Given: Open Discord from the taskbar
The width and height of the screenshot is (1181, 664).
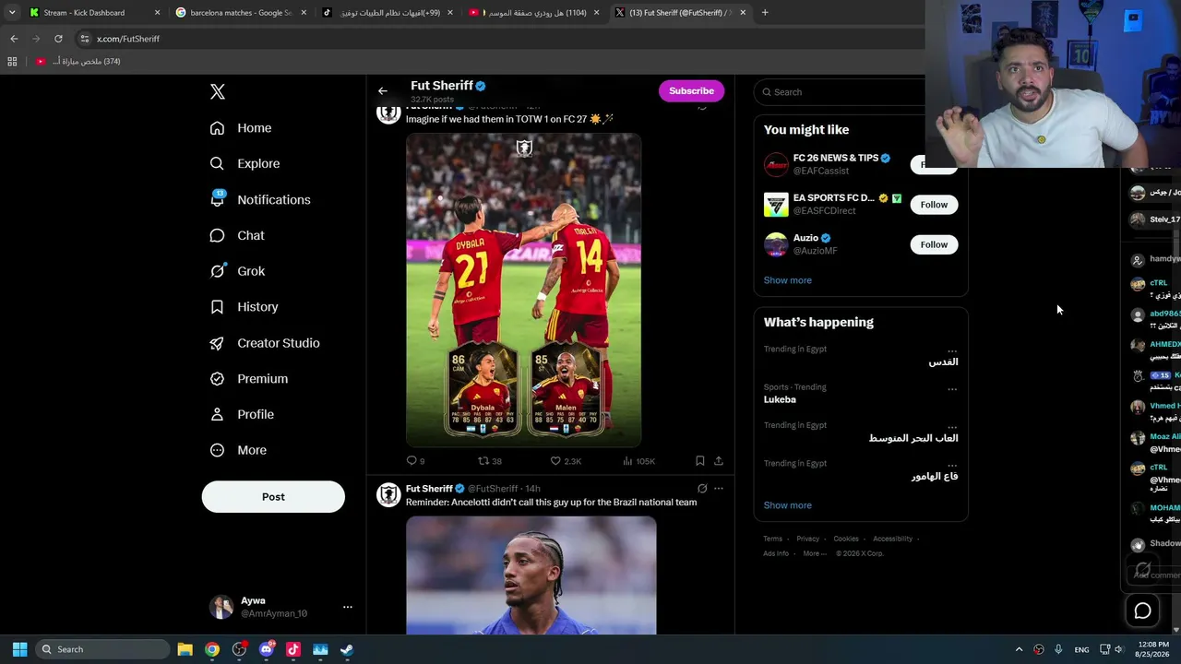Looking at the screenshot, I should 267,649.
